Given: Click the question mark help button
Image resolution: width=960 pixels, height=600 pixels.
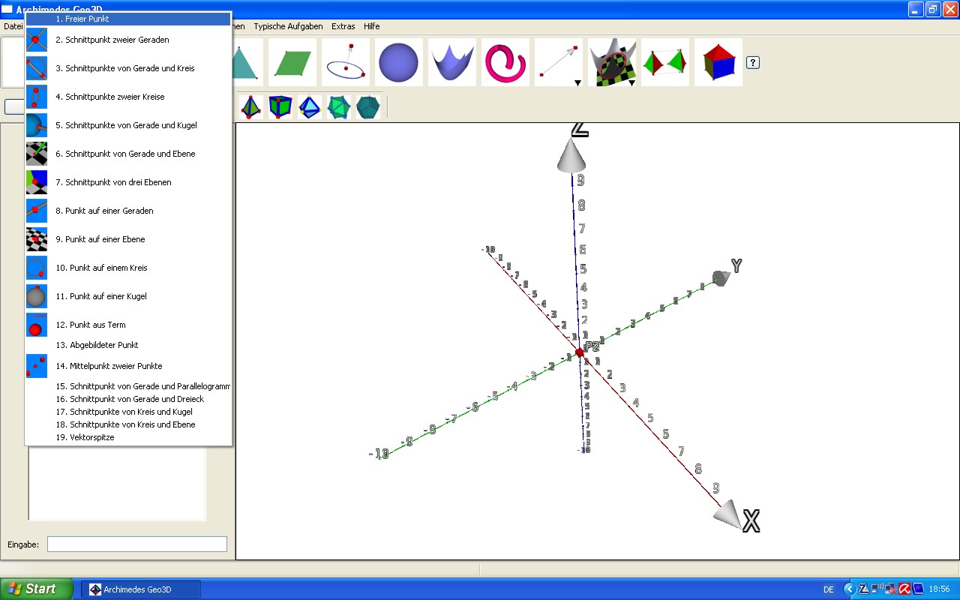Looking at the screenshot, I should click(x=753, y=62).
